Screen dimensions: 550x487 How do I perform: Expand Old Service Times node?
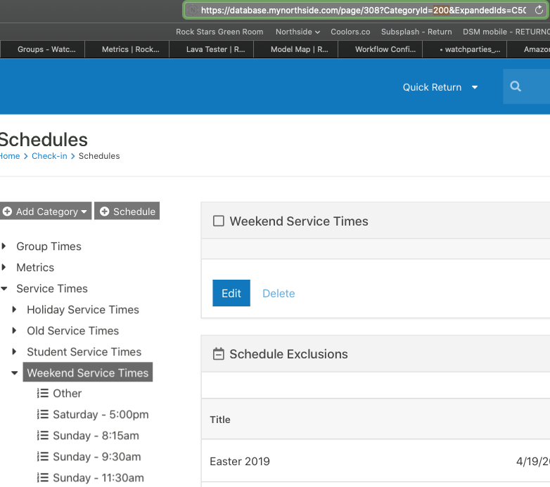[x=14, y=330]
